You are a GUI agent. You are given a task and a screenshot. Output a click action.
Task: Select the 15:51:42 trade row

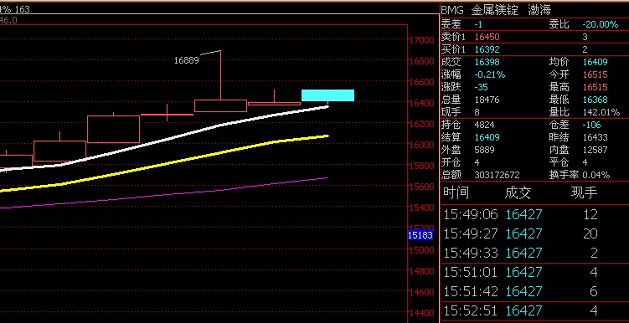click(534, 291)
